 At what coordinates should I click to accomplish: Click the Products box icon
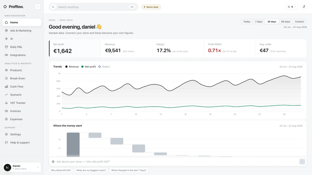coord(6,70)
